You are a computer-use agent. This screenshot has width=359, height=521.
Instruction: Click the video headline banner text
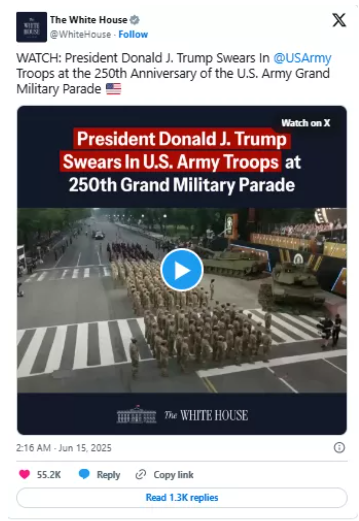[182, 162]
